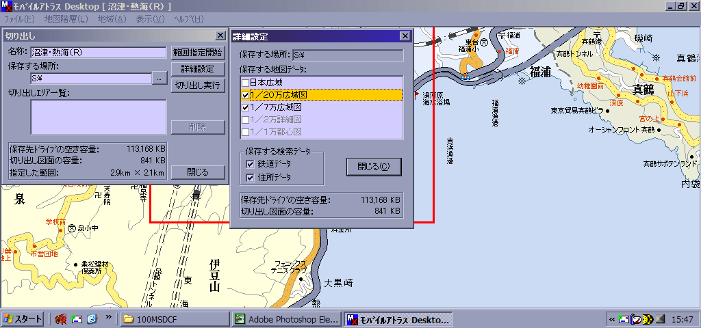Screen dimensions: 701x328
Task: Click the 大黒崎 label on map
Action: click(338, 282)
